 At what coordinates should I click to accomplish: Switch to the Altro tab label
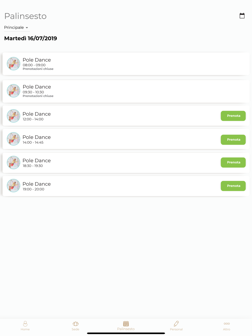click(227, 329)
